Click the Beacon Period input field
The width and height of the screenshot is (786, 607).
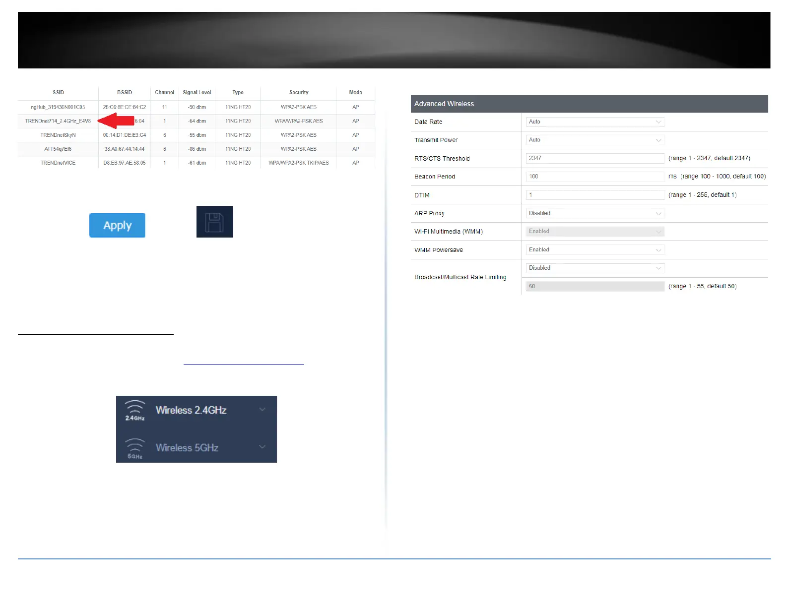[x=595, y=177]
